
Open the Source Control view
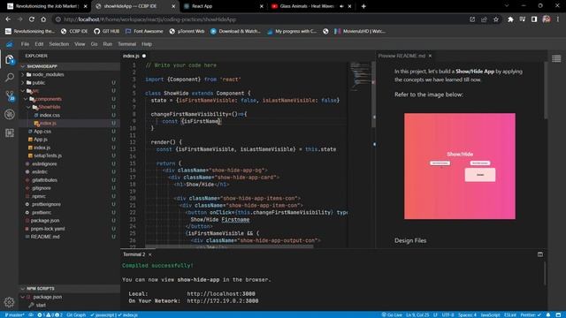[10, 95]
